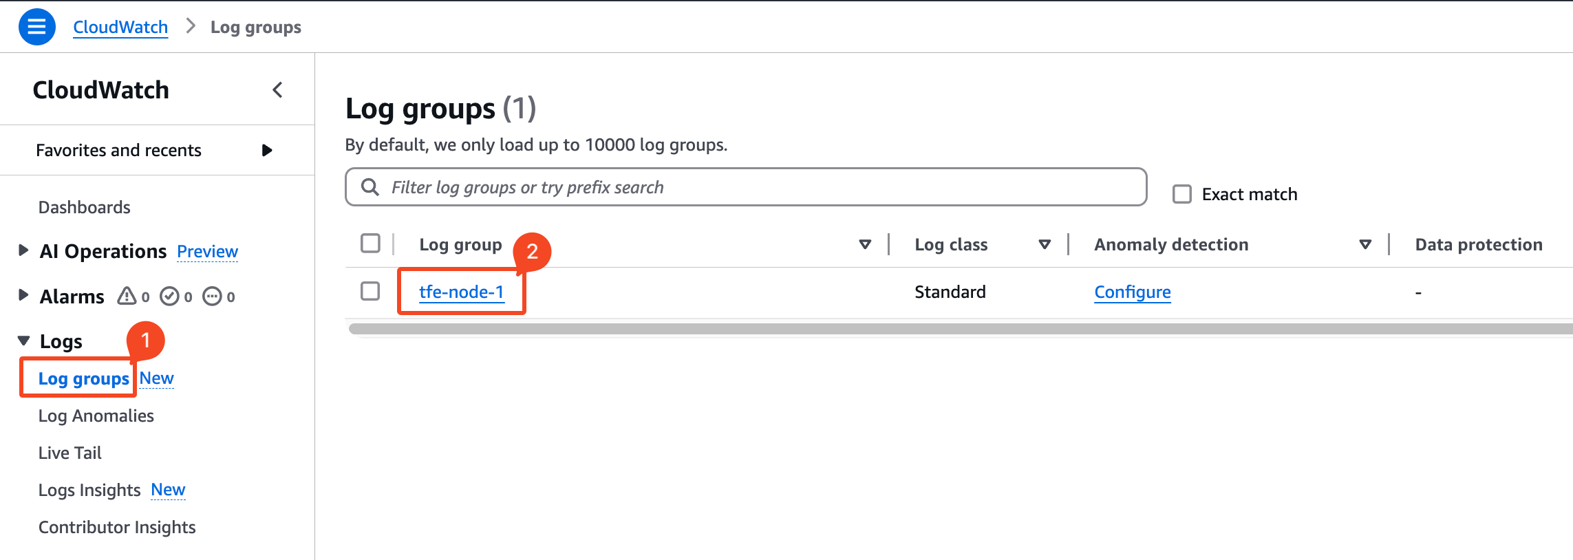This screenshot has width=1573, height=560.
Task: Open Dashboards in the sidebar
Action: coord(85,207)
